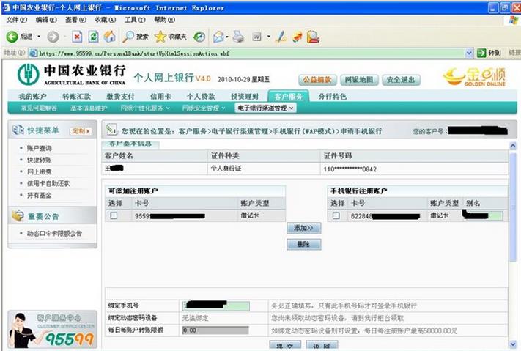
Task: Open 账户查询 quick menu link
Action: pos(40,148)
